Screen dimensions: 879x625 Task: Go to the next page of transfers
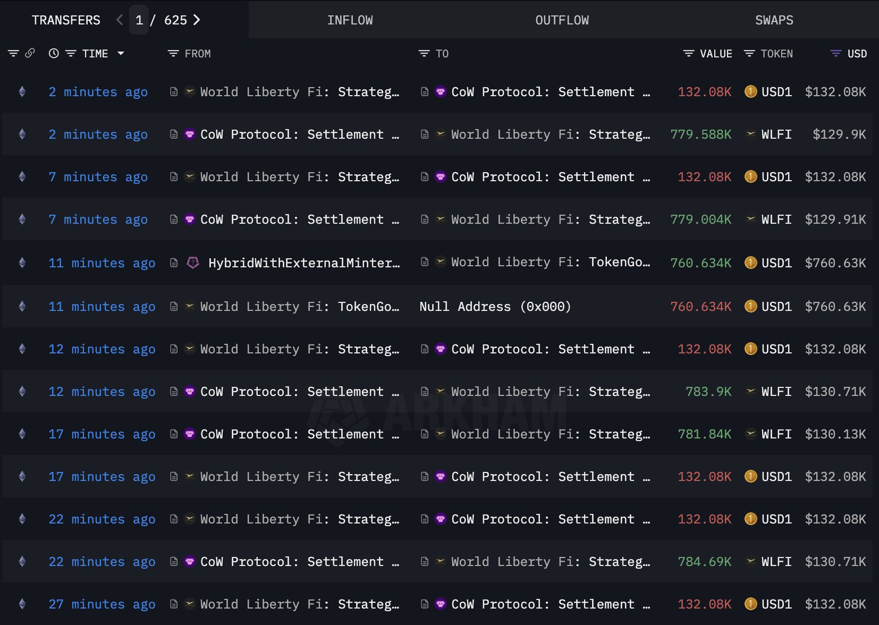coord(197,20)
